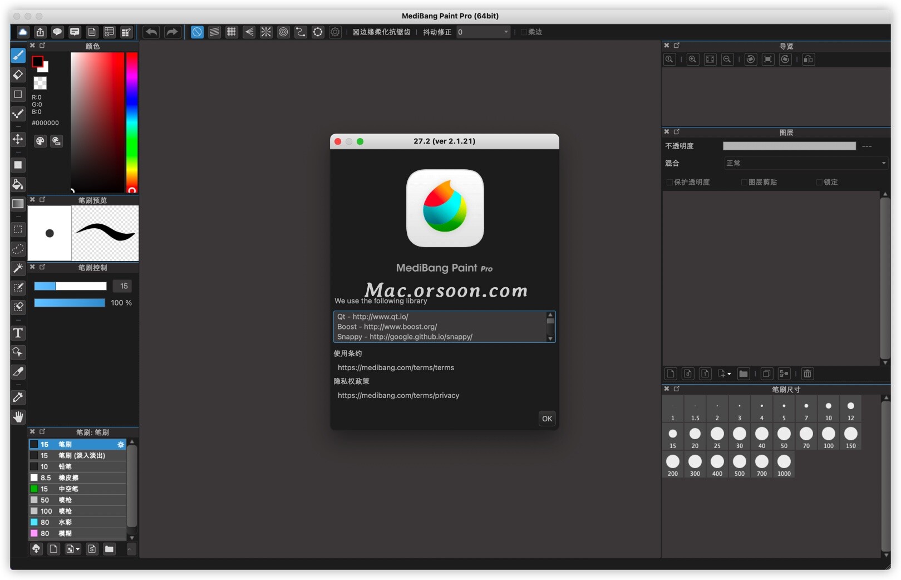The image size is (901, 580).
Task: Enable the radial snap guide
Action: [266, 32]
